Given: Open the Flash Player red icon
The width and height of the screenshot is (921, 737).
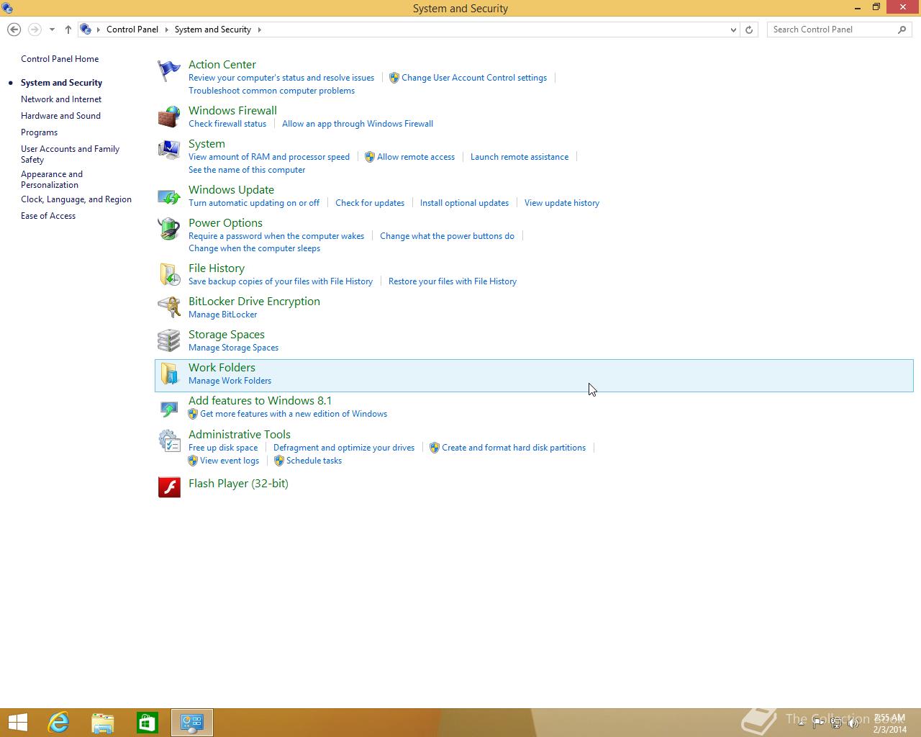Looking at the screenshot, I should pyautogui.click(x=169, y=487).
